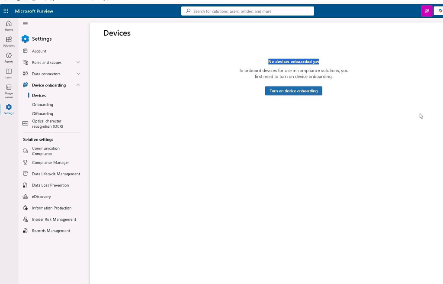Click the search for solutions field
Screen dimensions: 443x284
[247, 11]
